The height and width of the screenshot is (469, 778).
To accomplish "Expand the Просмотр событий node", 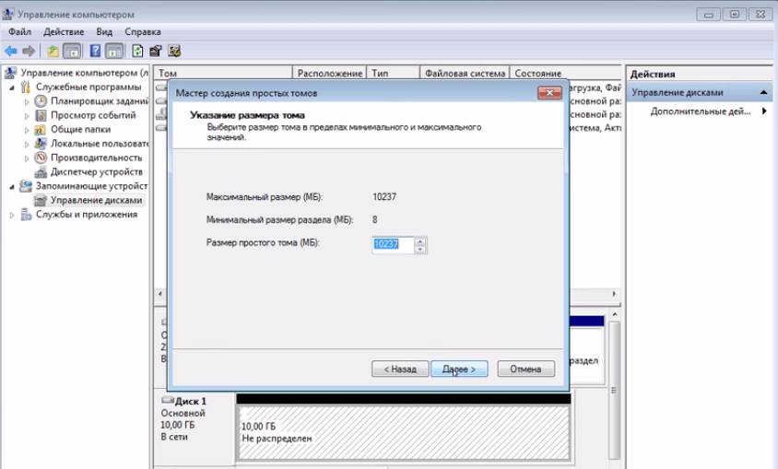I will [27, 116].
